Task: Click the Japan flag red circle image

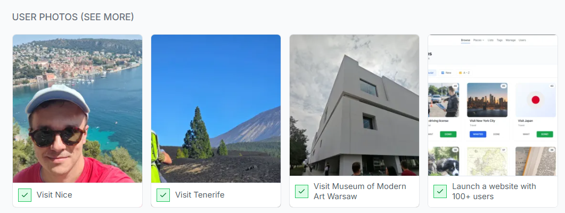Action: 536,100
